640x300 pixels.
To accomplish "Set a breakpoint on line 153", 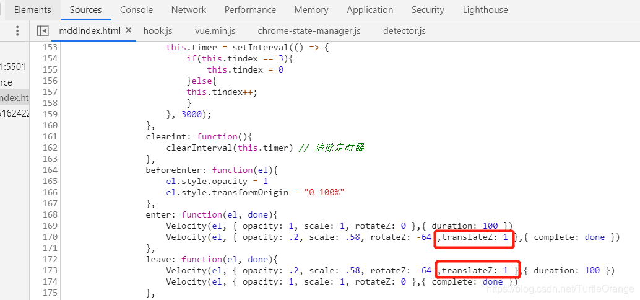I will click(50, 47).
